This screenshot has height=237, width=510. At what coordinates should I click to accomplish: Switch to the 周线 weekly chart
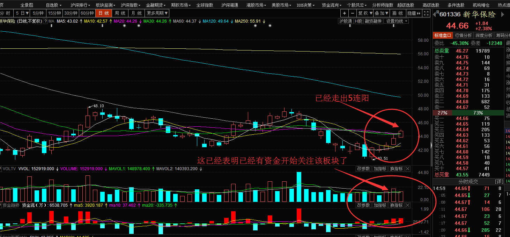120,13
